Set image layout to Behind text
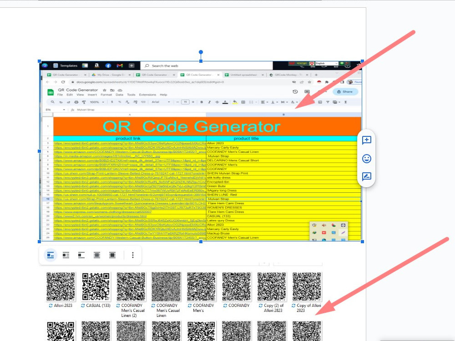Viewport: 455px width, 341px height. (x=96, y=255)
